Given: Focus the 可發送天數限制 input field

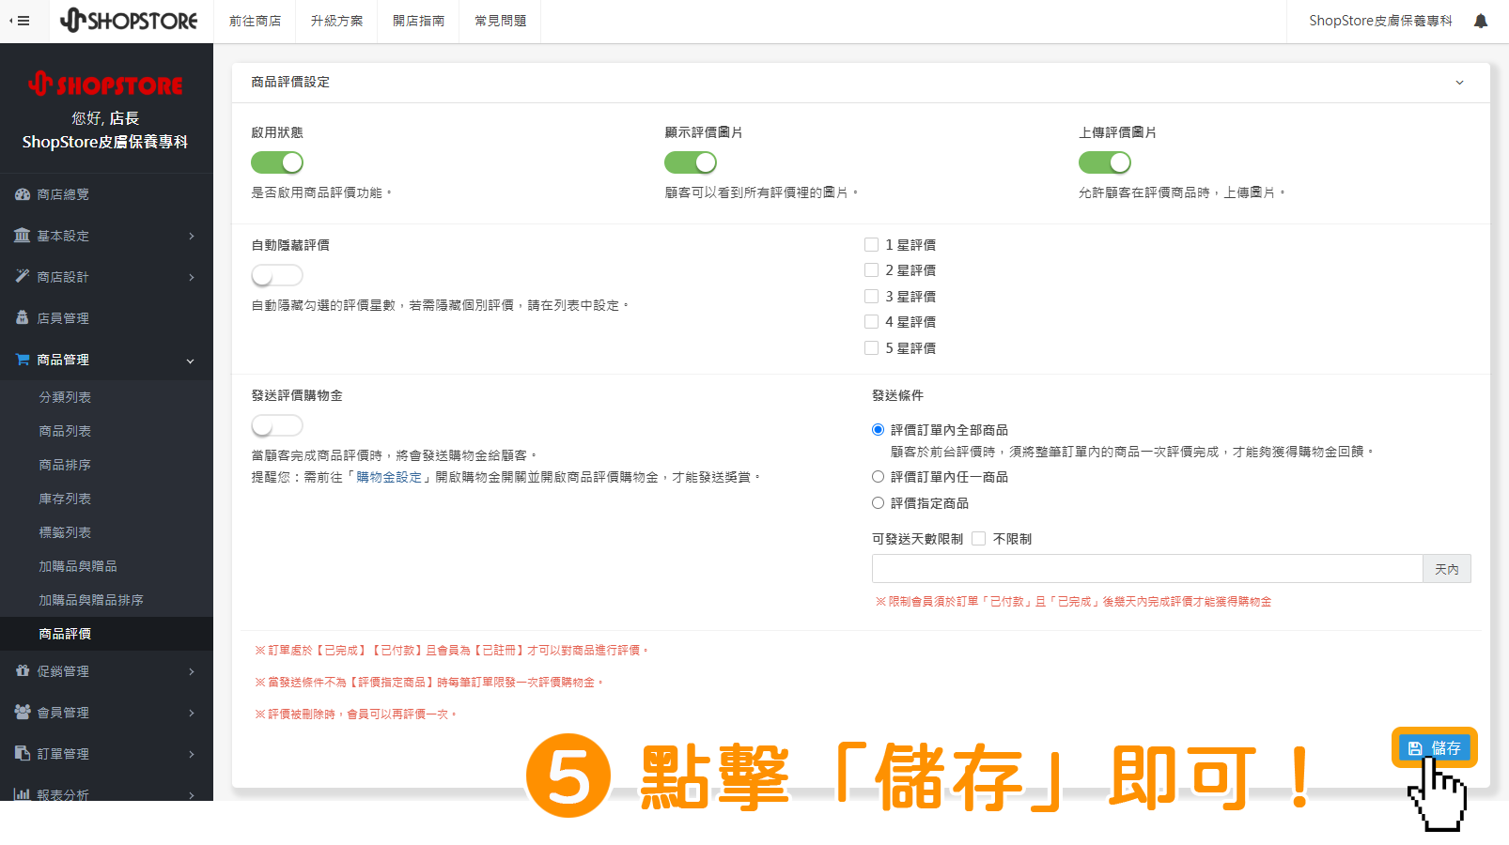Looking at the screenshot, I should [x=1147, y=569].
